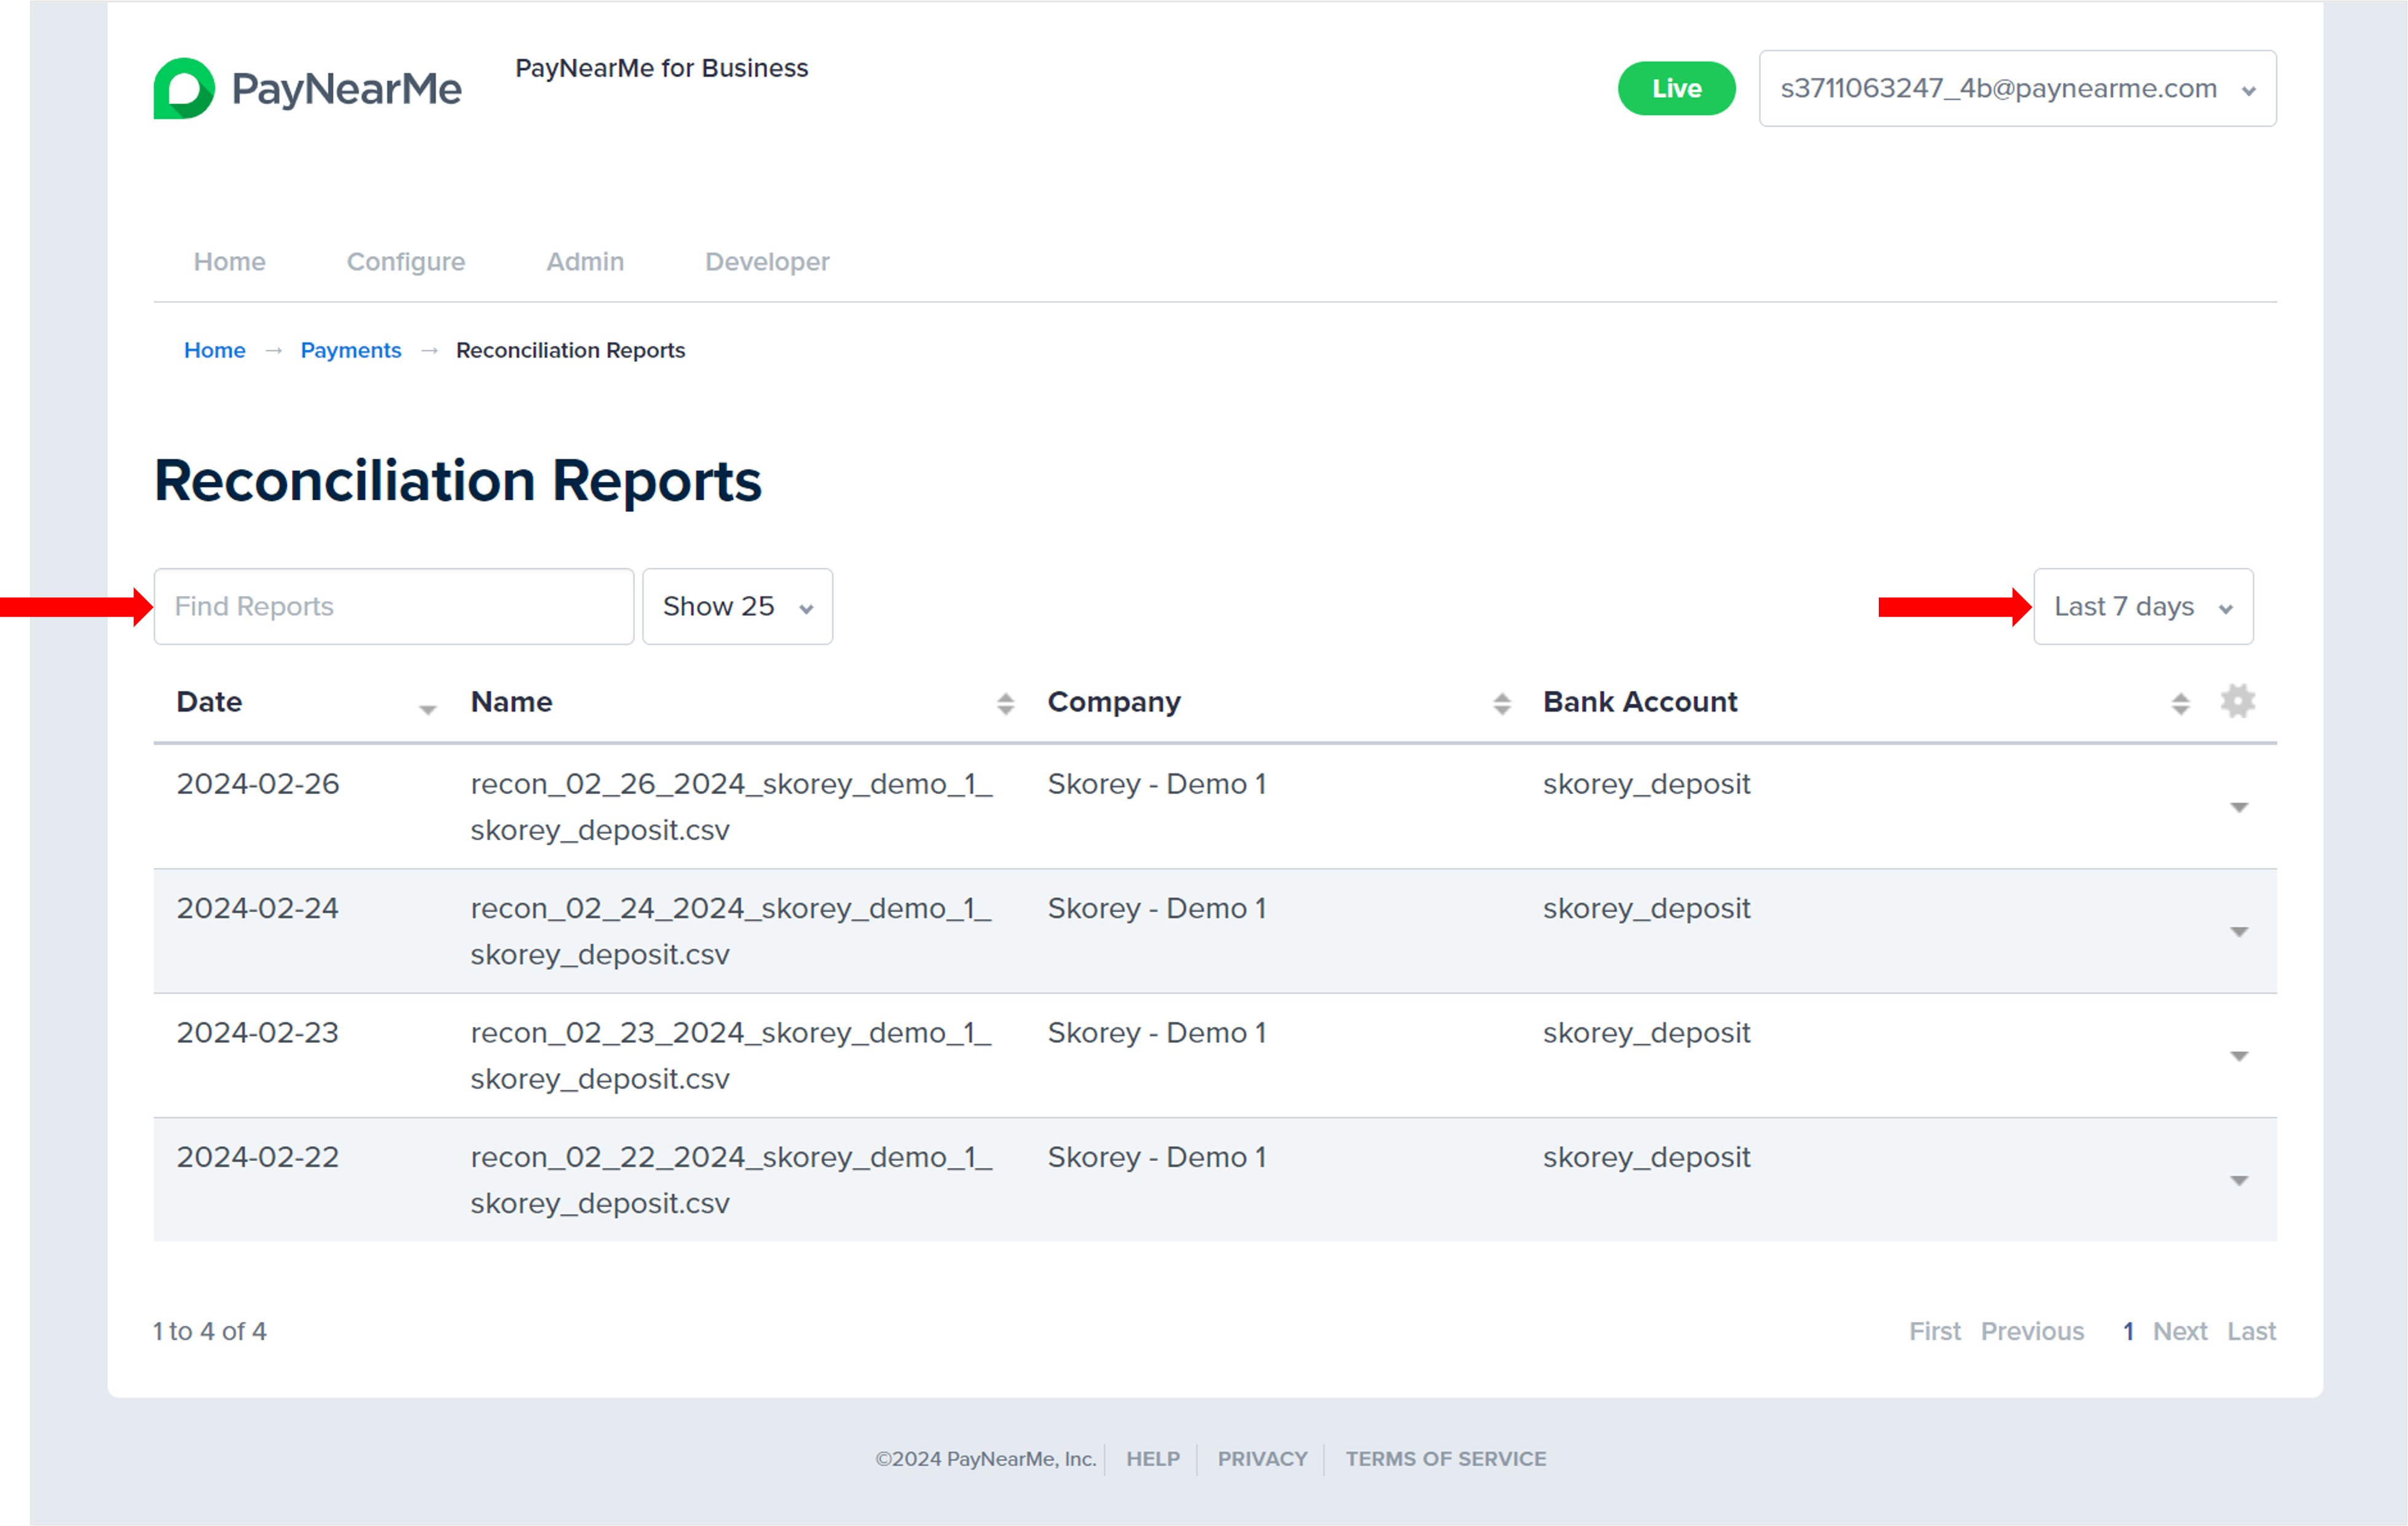2408x1526 pixels.
Task: Sort by Bank Account column arrows
Action: click(2180, 704)
